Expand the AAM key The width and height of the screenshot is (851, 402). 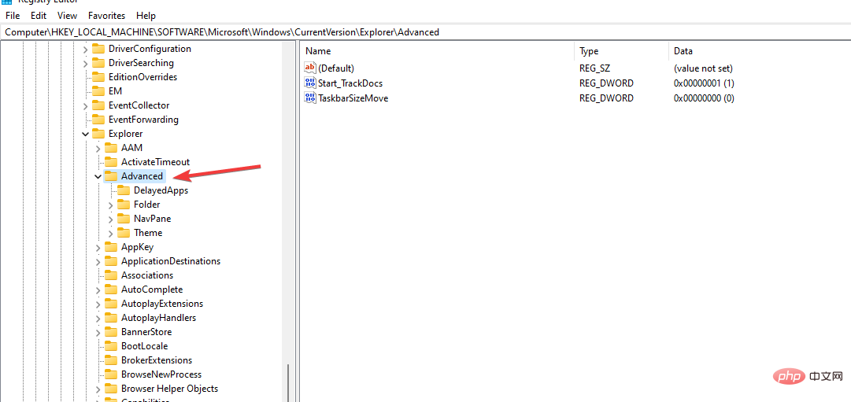pyautogui.click(x=98, y=148)
